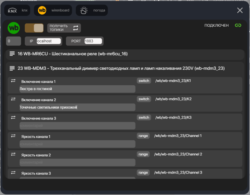Click the yellow wb logo icon
250x195 pixels.
pos(42,10)
